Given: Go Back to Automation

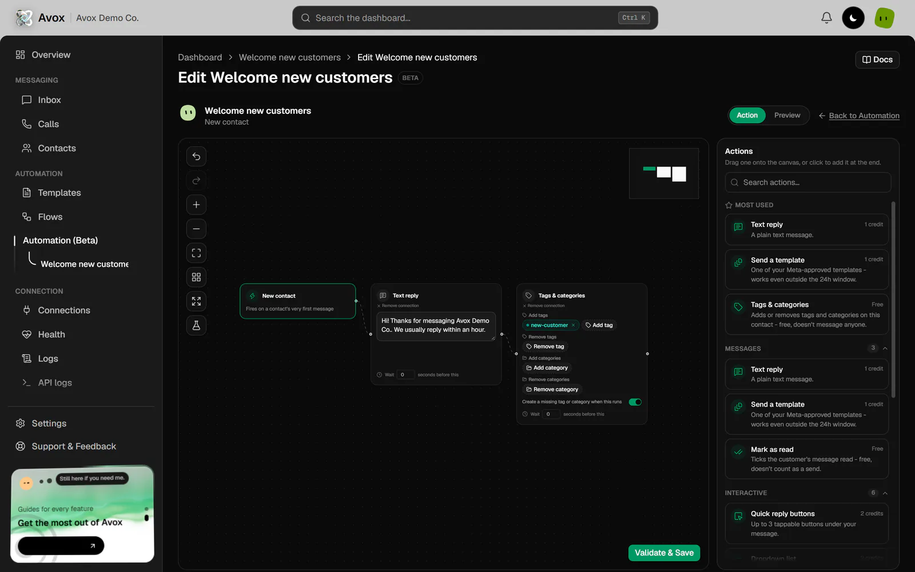Looking at the screenshot, I should coord(859,116).
